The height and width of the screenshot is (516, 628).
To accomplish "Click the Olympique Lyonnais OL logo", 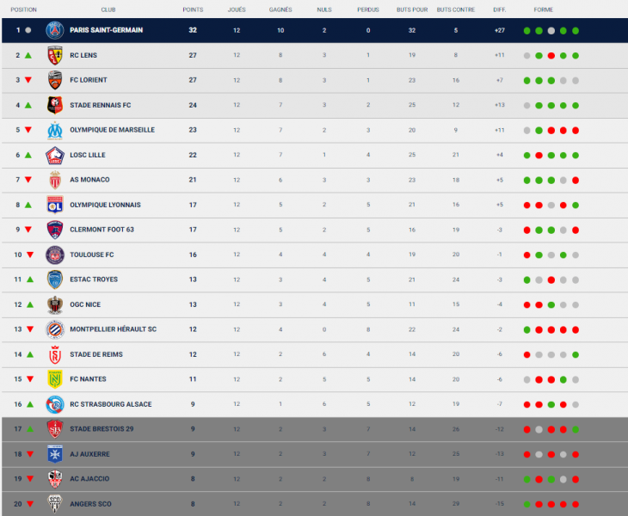I will [x=55, y=205].
